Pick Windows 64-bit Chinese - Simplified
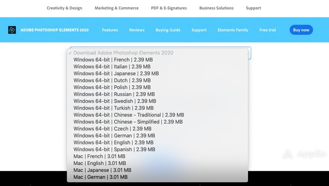 tap(157, 122)
